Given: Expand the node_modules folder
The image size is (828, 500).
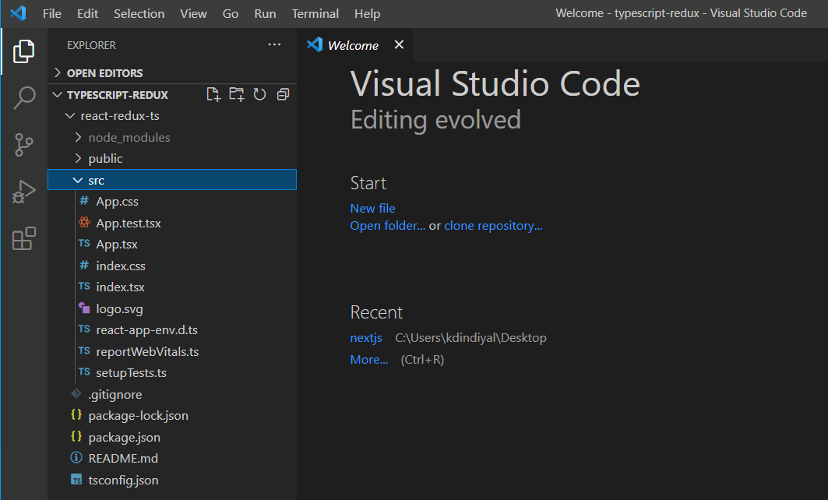Looking at the screenshot, I should (129, 137).
